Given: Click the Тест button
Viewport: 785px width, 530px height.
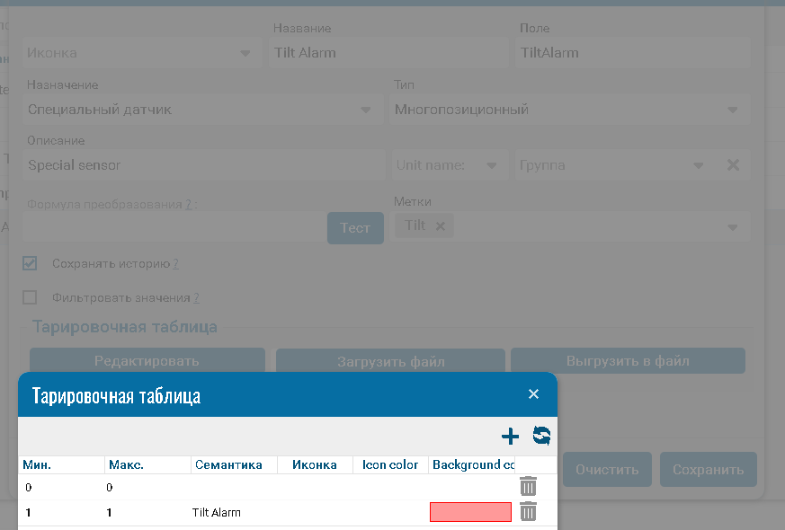Looking at the screenshot, I should [354, 228].
